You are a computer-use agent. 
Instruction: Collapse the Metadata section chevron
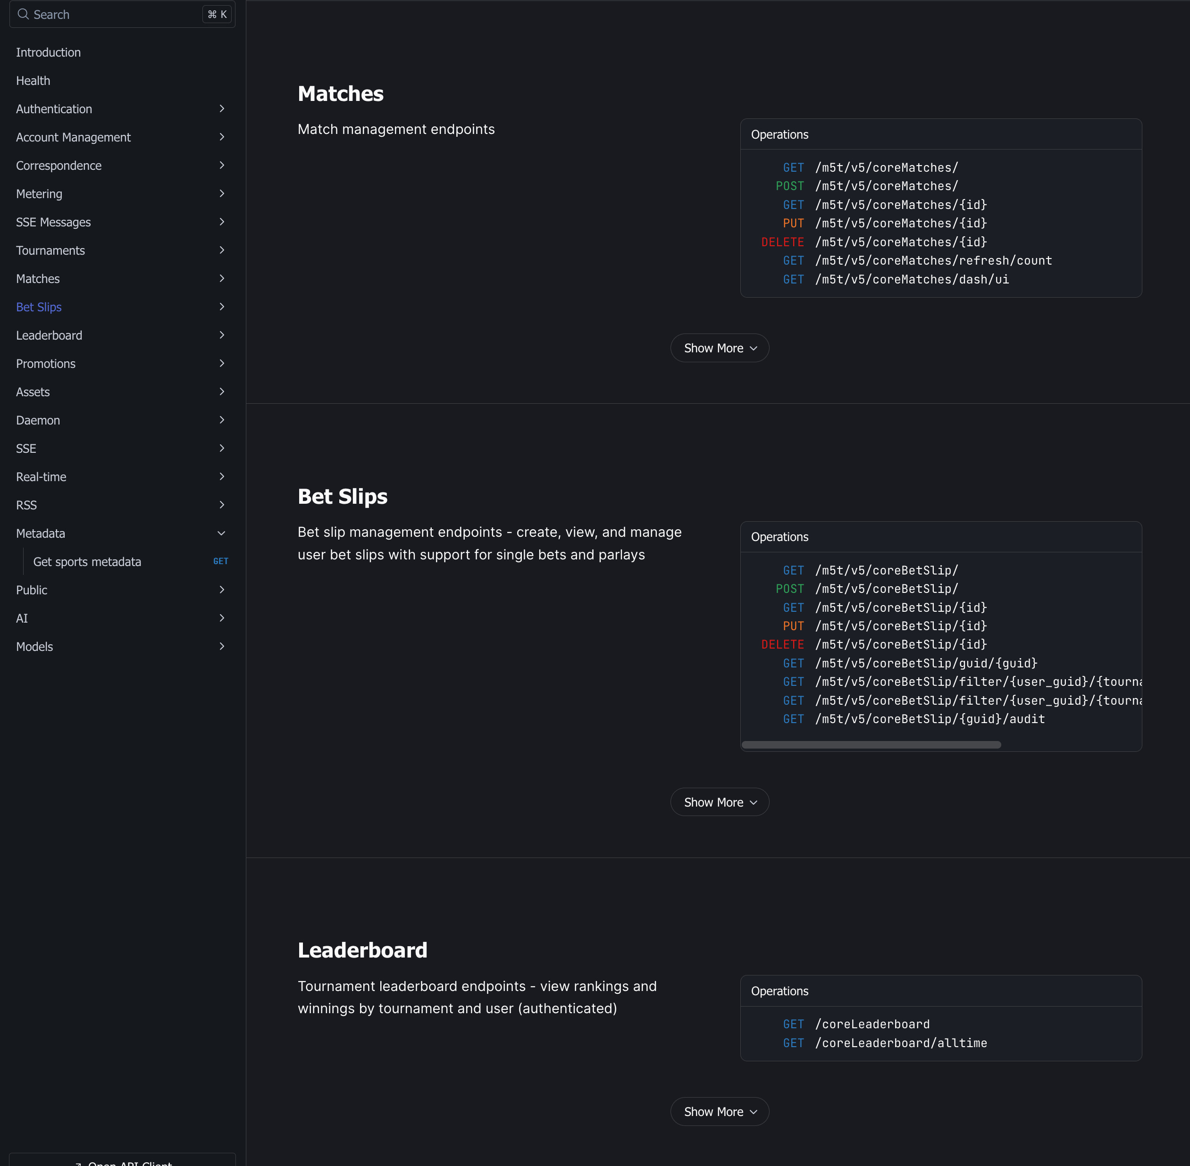point(222,533)
